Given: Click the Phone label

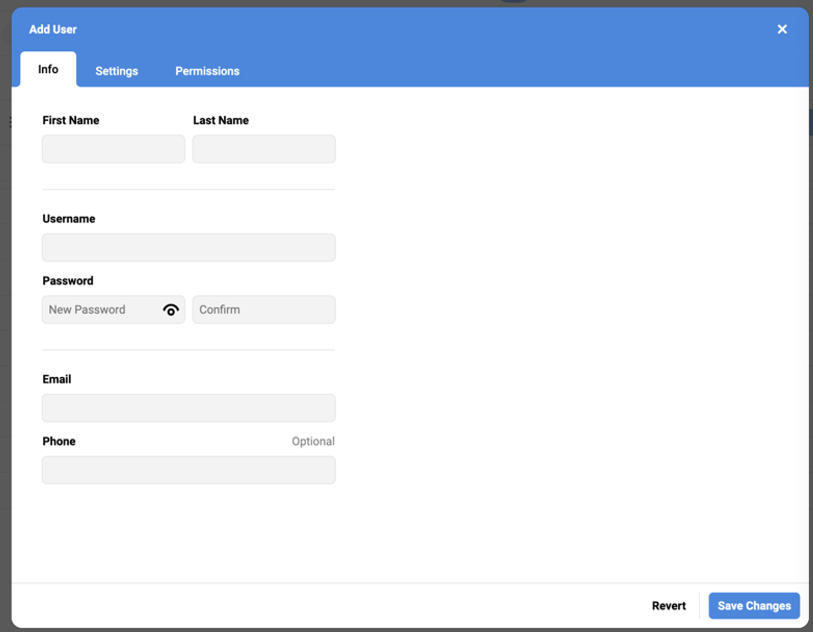Looking at the screenshot, I should coord(59,441).
